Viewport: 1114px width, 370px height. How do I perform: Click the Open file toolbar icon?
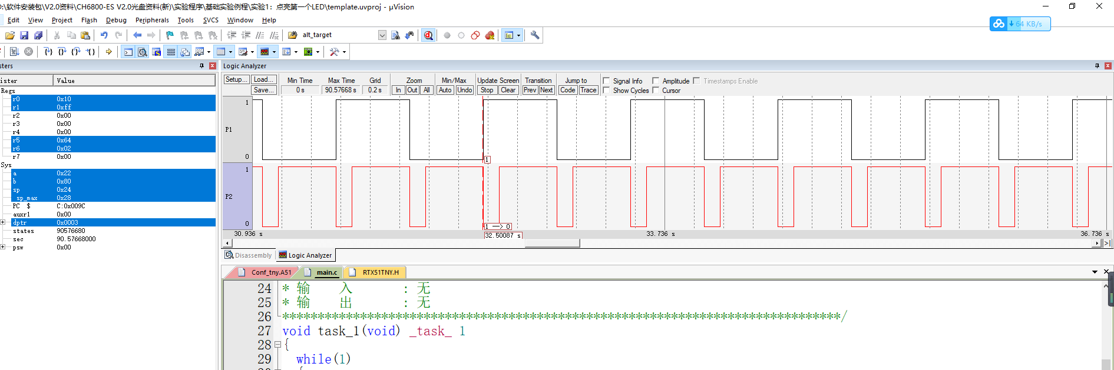pyautogui.click(x=10, y=35)
